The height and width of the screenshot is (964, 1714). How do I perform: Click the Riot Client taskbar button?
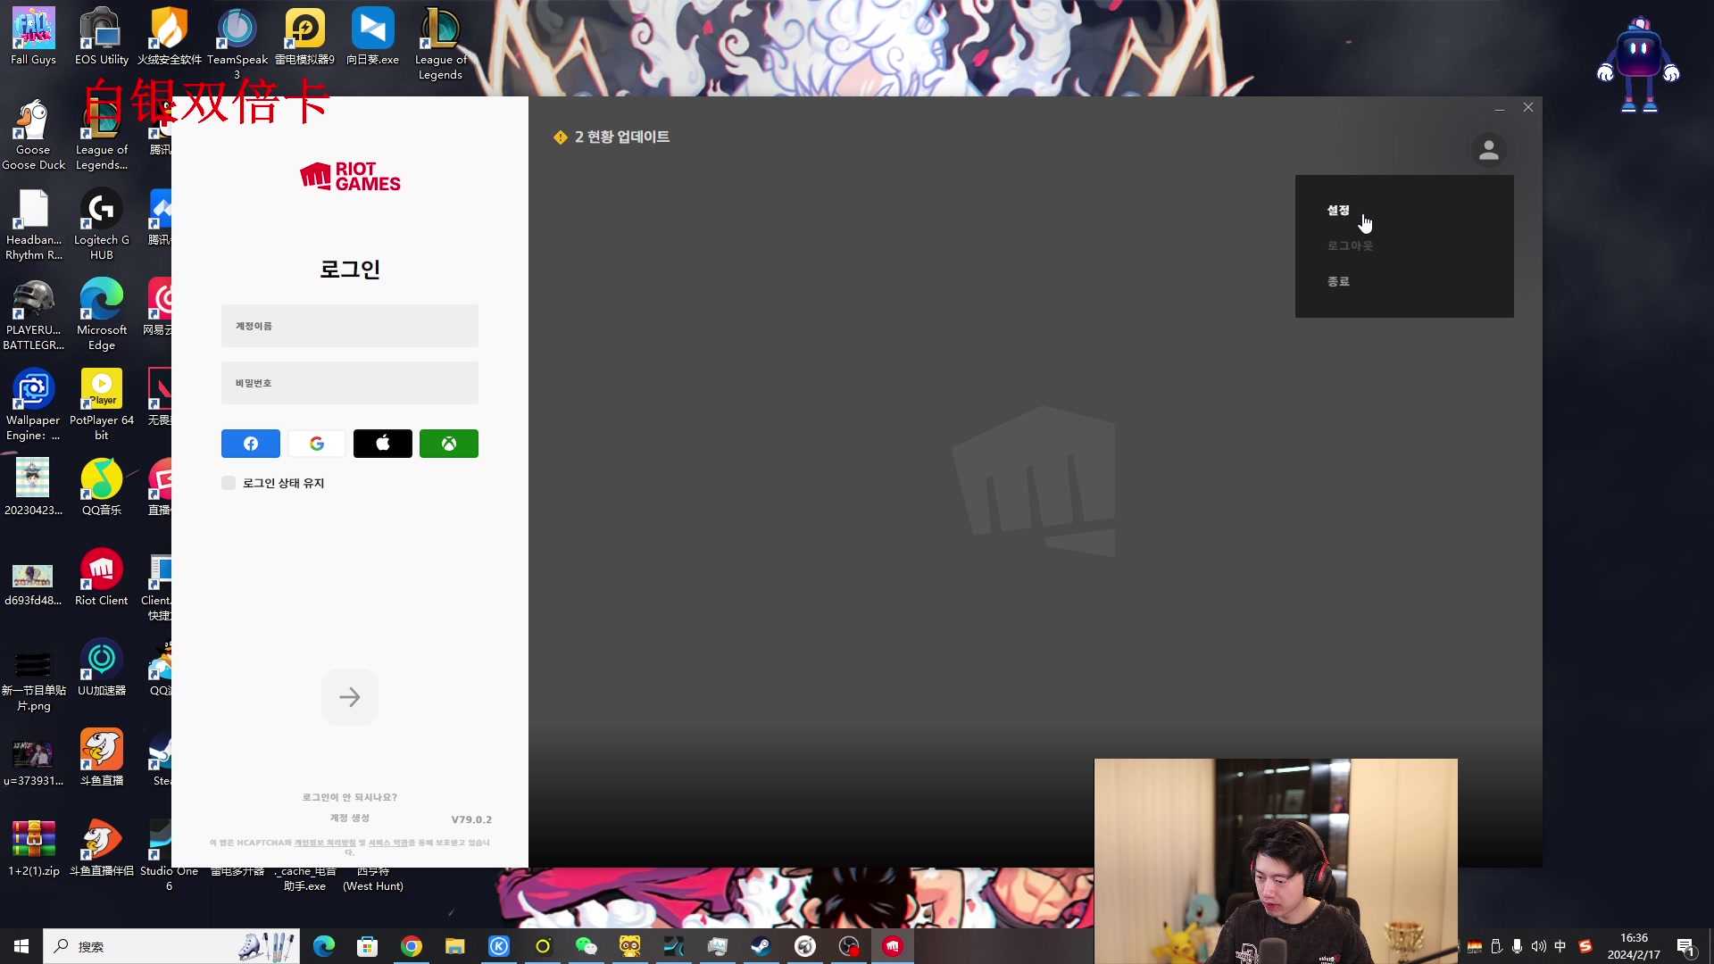coord(893,946)
